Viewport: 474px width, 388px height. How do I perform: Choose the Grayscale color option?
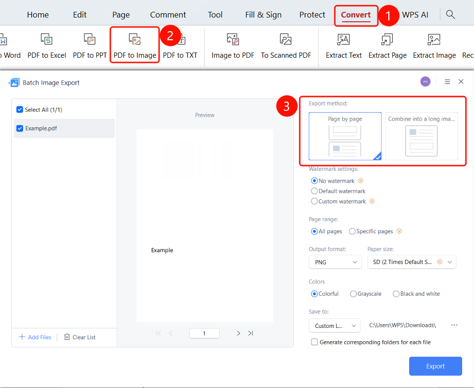tap(353, 294)
